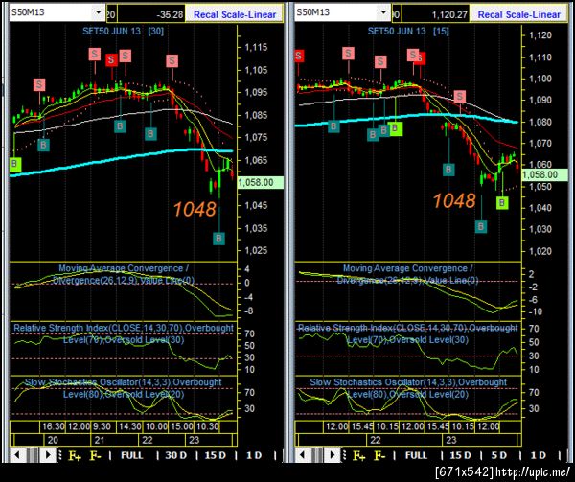Select 15 D range in right chart
This screenshot has height=482, width=575.
click(x=460, y=455)
